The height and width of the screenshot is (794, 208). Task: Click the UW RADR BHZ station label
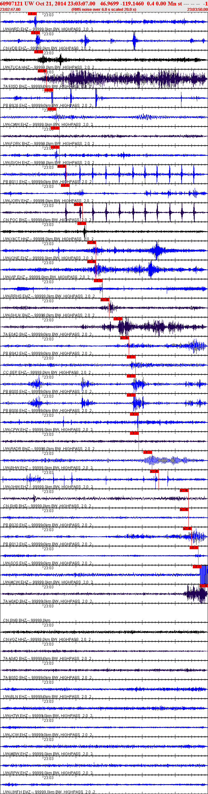[49, 449]
